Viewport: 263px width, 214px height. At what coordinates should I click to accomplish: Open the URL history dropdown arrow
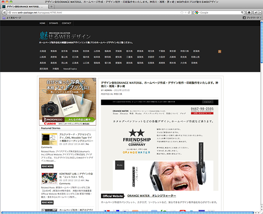tap(186, 13)
